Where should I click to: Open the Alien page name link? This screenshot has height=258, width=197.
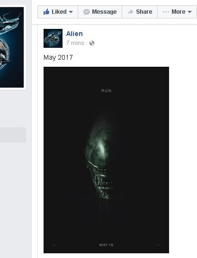[x=74, y=34]
